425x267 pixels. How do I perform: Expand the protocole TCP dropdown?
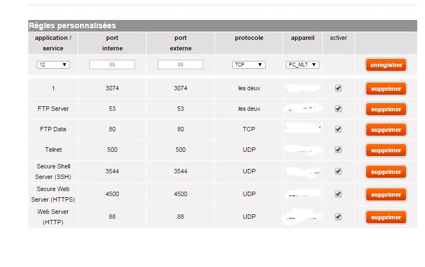(x=248, y=65)
